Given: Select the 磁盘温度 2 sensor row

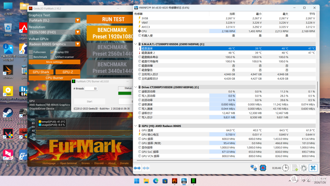Looking at the screenshot, I should 226,53.
